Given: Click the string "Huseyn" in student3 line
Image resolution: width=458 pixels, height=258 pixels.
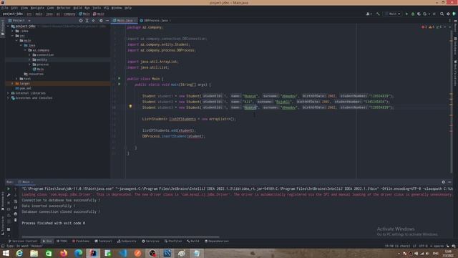Looking at the screenshot, I should (250, 107).
